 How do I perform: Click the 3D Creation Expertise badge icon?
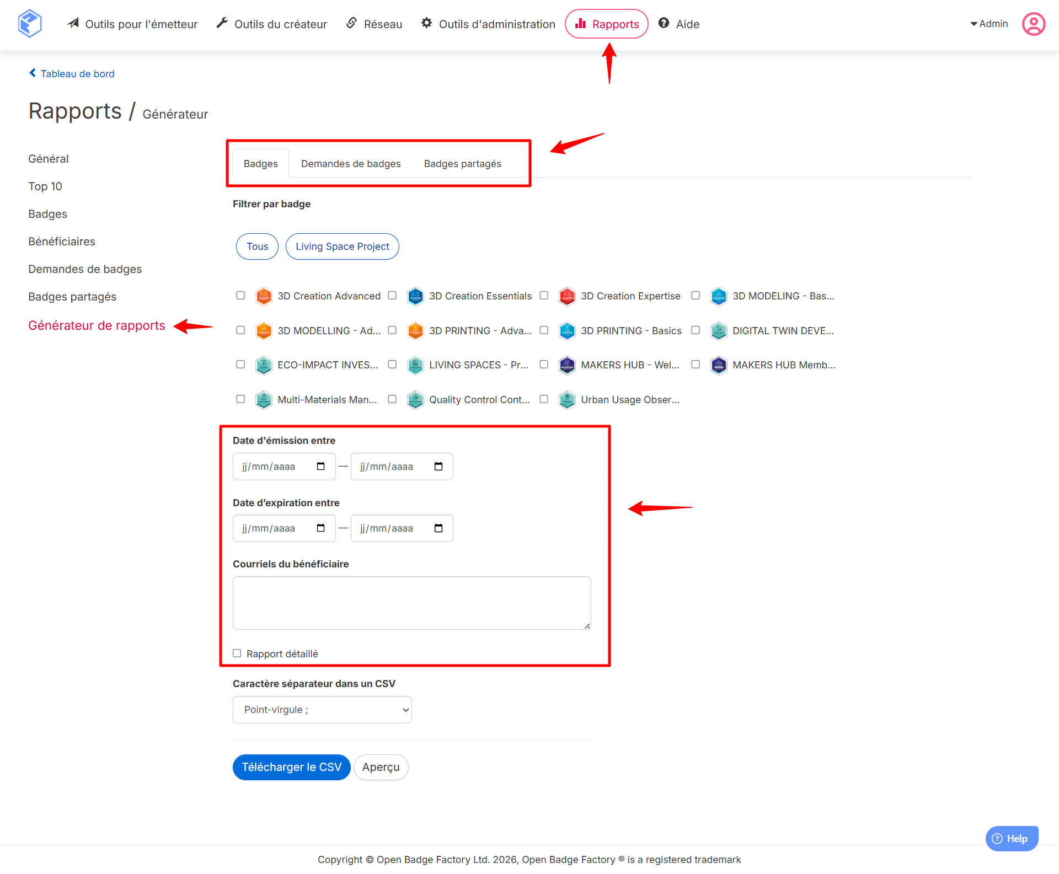pos(567,296)
